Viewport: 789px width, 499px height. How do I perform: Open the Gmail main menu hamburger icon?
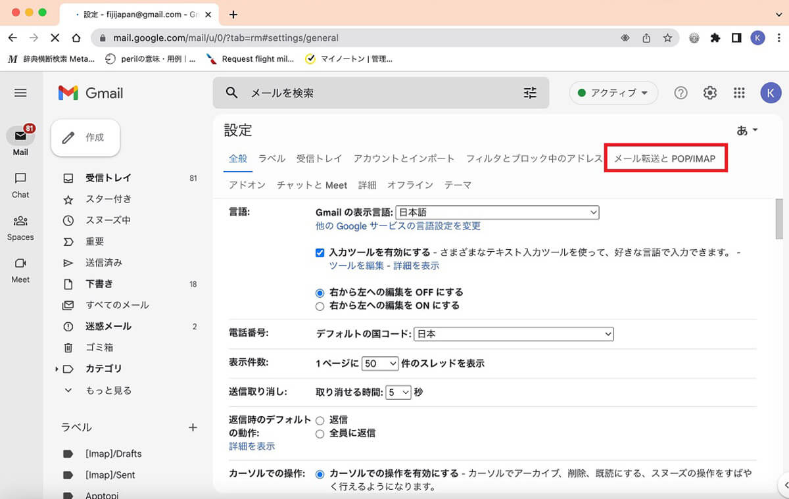(20, 93)
